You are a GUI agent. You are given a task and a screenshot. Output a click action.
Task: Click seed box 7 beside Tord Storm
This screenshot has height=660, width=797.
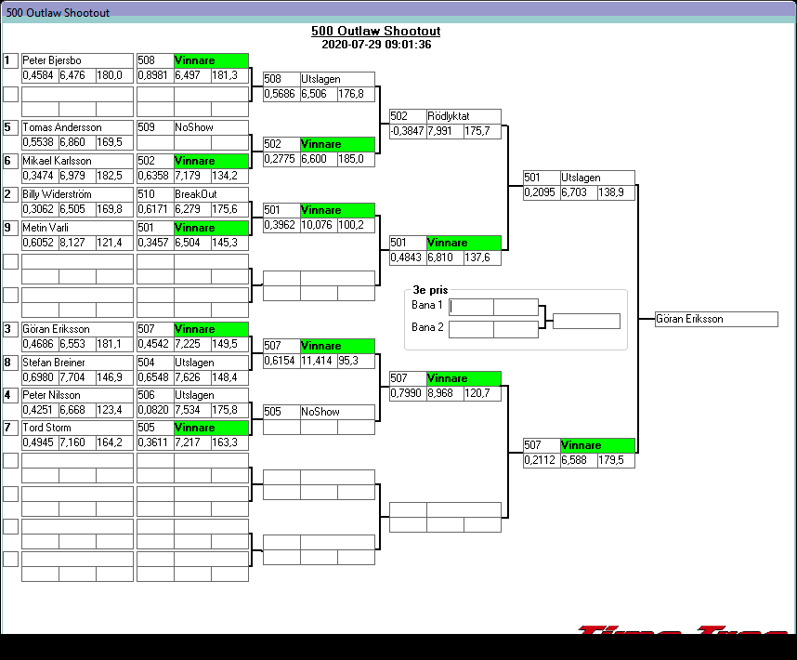10,428
